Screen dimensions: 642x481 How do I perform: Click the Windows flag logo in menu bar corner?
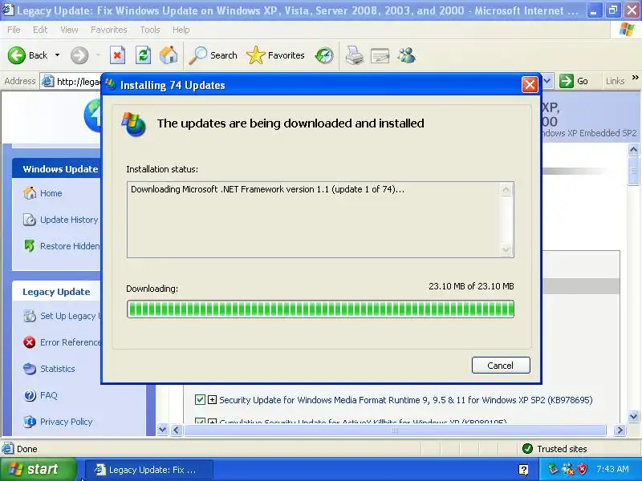point(627,30)
